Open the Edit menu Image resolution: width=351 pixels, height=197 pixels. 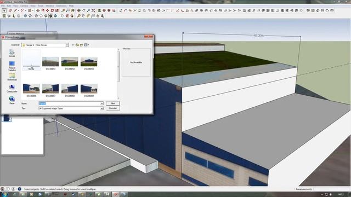pos(9,6)
